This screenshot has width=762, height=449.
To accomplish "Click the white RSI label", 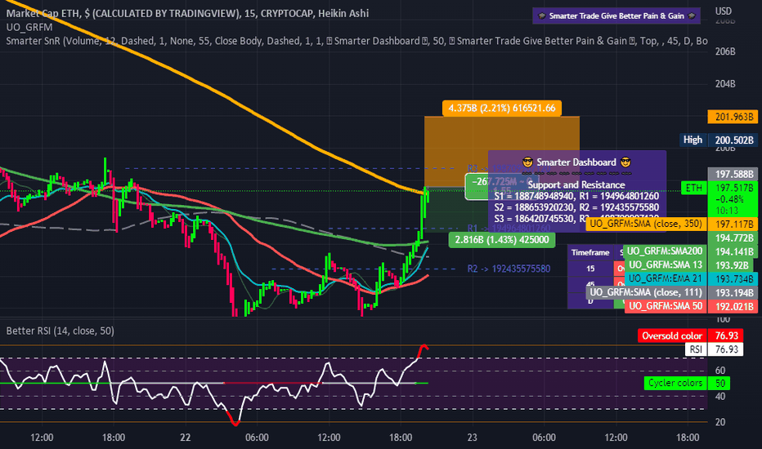I will (x=696, y=349).
